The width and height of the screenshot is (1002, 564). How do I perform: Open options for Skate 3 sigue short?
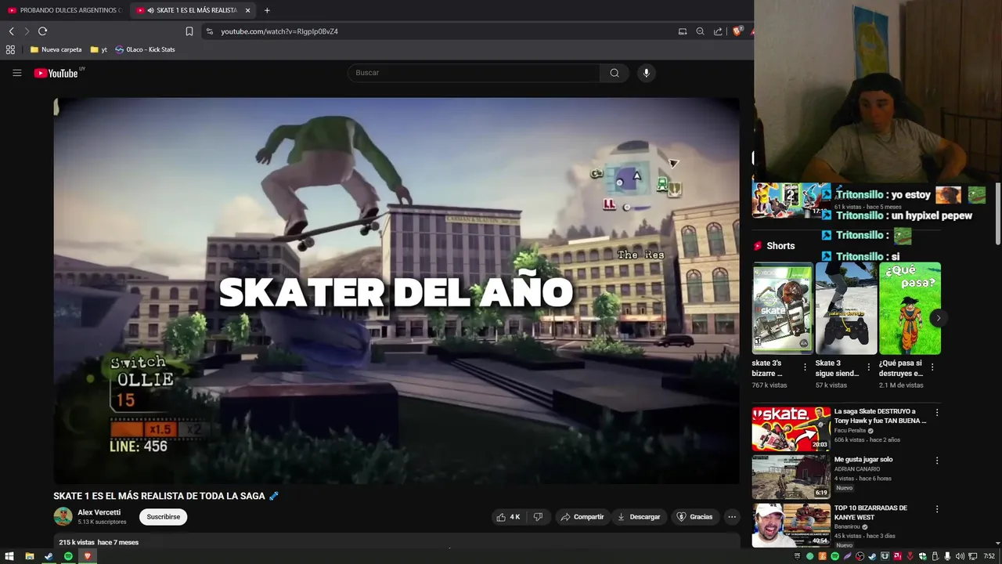868,367
